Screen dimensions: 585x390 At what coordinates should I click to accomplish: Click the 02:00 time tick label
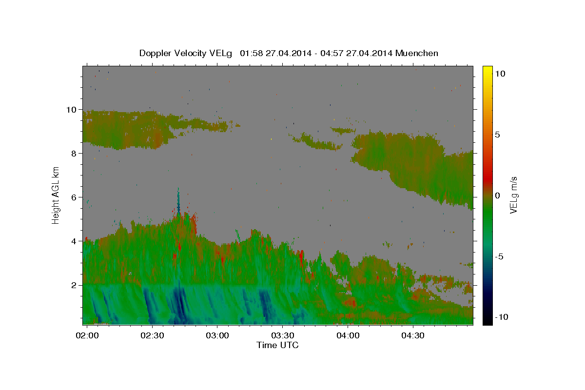(x=86, y=336)
